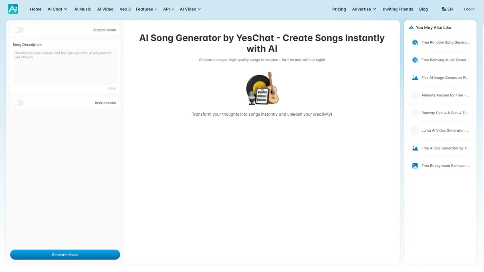Click the Free AI Bild Generator icon
Image resolution: width=484 pixels, height=272 pixels.
[415, 148]
